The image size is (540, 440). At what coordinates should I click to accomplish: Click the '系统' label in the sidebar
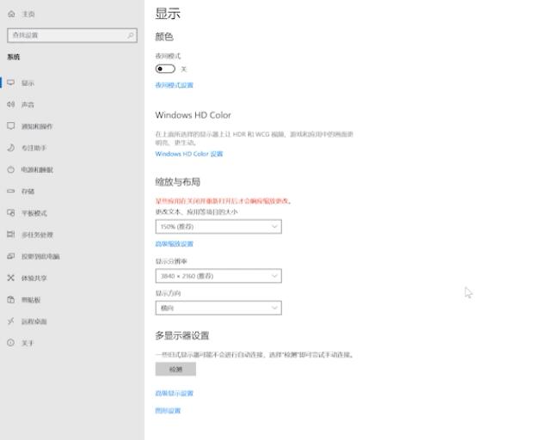pyautogui.click(x=14, y=57)
